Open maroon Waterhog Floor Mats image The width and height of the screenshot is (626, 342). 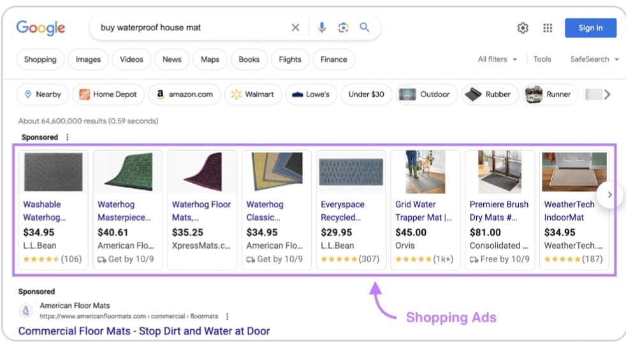pos(203,172)
